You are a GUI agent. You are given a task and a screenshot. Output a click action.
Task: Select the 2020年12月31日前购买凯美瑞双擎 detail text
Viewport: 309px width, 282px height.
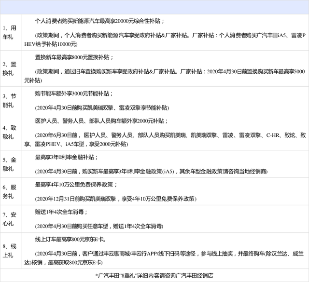click(x=115, y=198)
